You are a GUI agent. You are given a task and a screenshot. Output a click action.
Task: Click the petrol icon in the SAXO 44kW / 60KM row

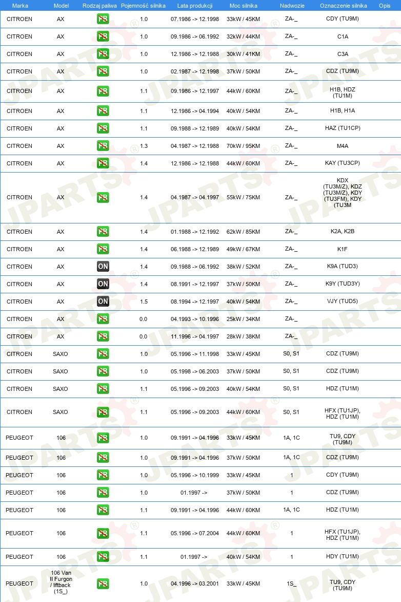[x=103, y=412]
